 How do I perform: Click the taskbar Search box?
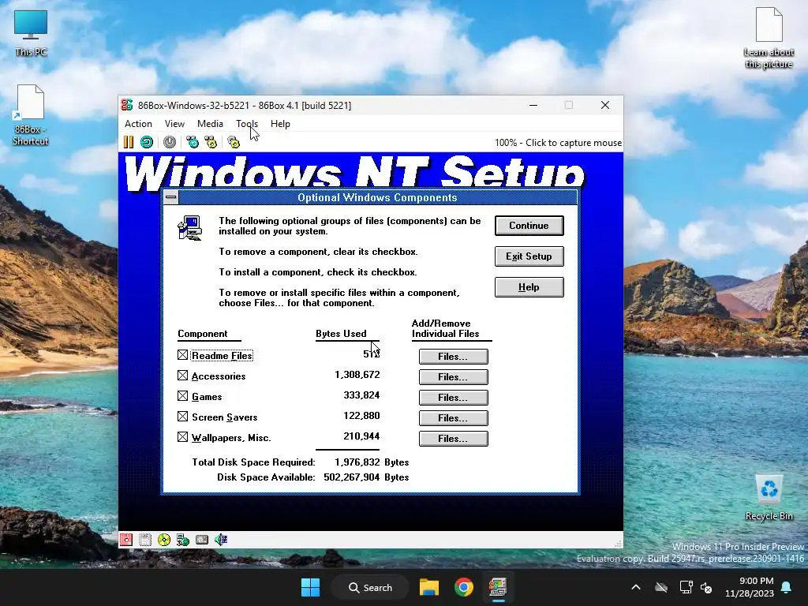370,587
